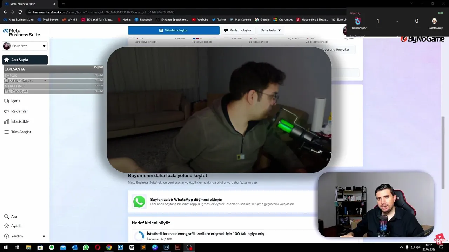Image resolution: width=449 pixels, height=252 pixels.
Task: Open Sublime Text from taskbar
Action: 143,247
